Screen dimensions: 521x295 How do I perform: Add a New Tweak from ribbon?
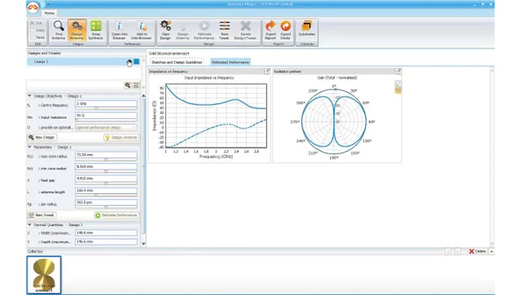tap(224, 30)
